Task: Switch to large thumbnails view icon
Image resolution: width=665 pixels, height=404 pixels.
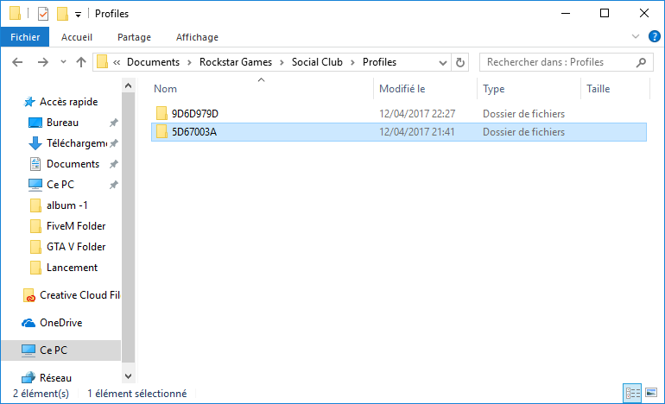Action: [651, 393]
